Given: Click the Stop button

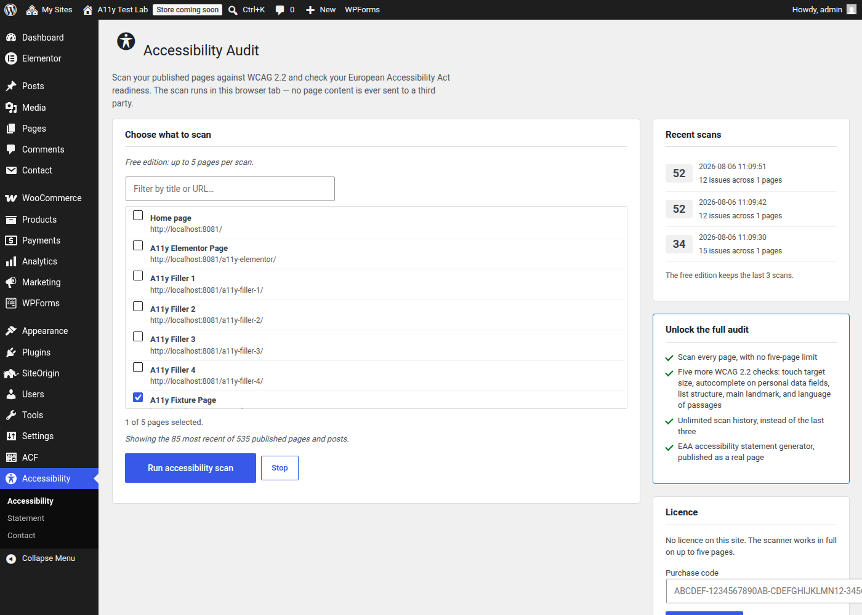Looking at the screenshot, I should coord(280,468).
